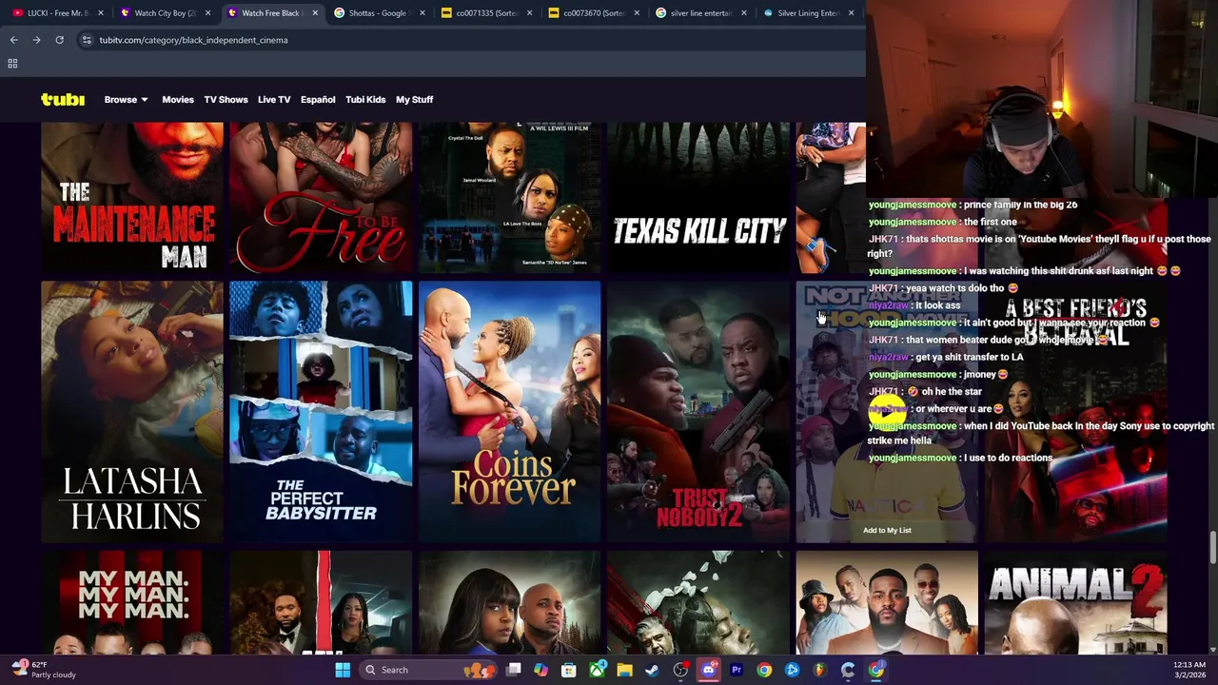The width and height of the screenshot is (1218, 685).
Task: Click the page vertical scrollbar thumb
Action: pos(1212,547)
